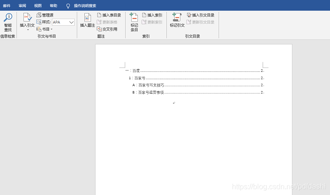The width and height of the screenshot is (330, 195).
Task: Click 插入表目录 insert table of figures
Action: click(x=109, y=15)
